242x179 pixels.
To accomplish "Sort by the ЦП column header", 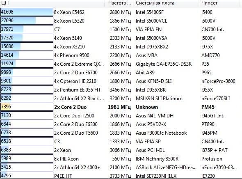I will 52,3.
